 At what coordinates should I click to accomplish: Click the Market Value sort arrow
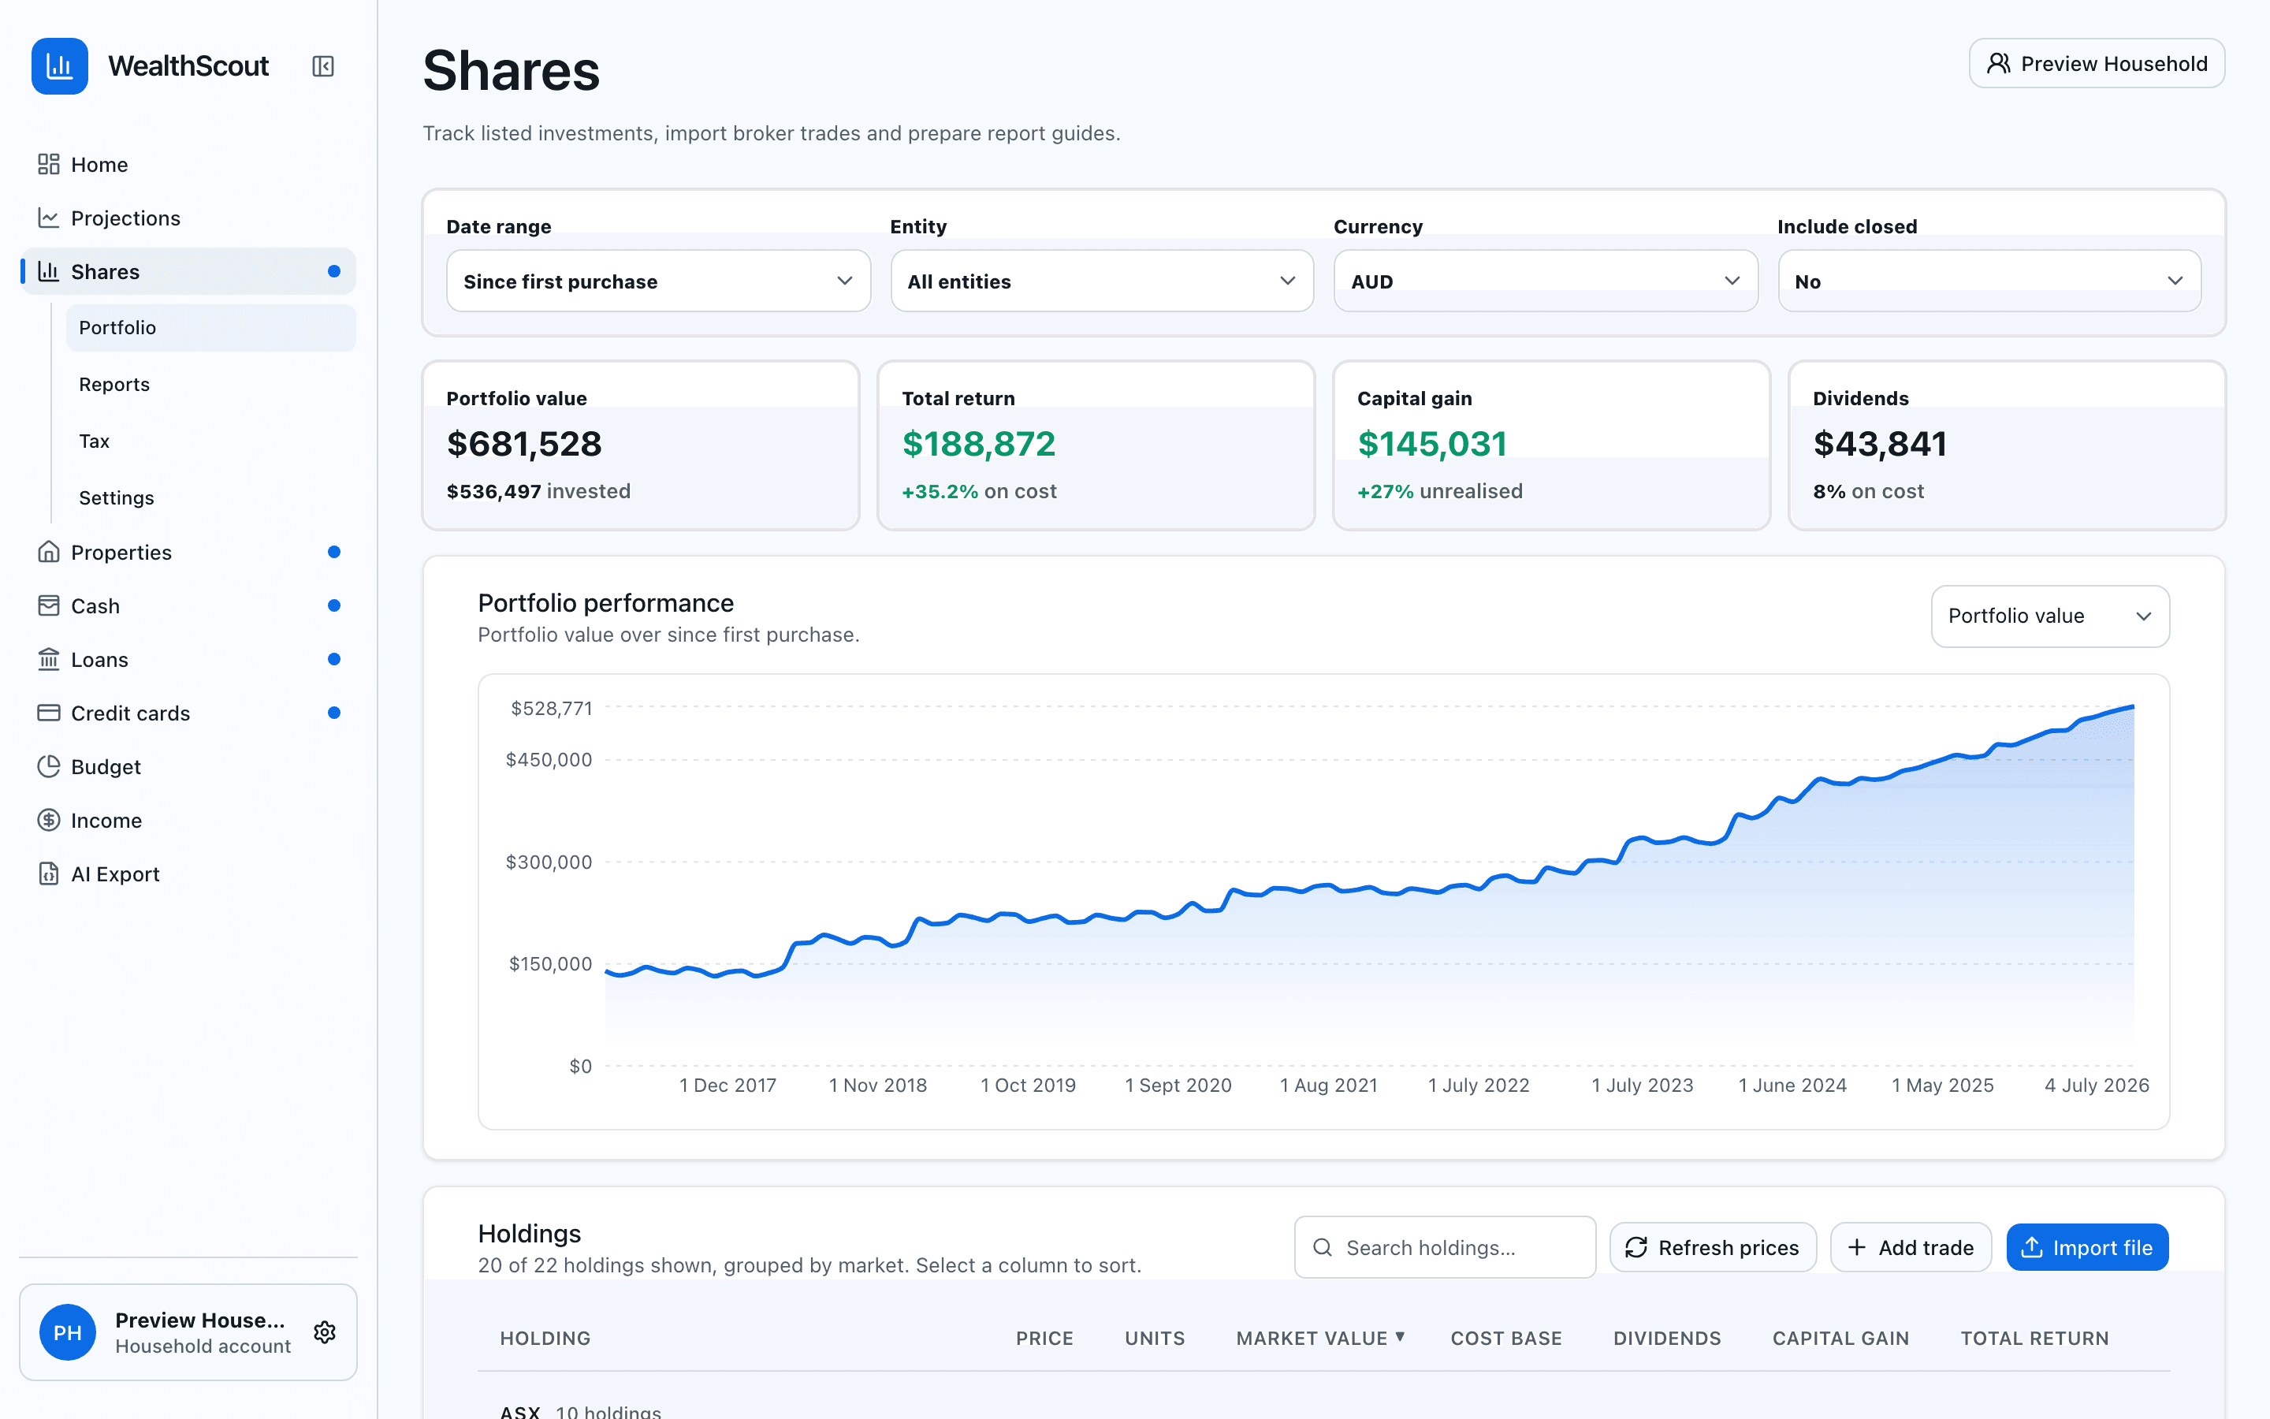1401,1336
